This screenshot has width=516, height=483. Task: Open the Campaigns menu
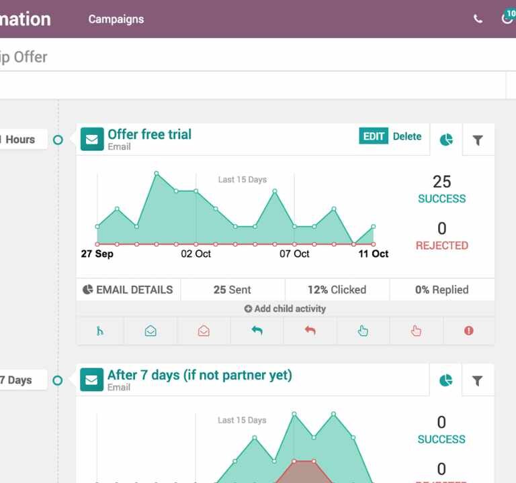(x=116, y=19)
